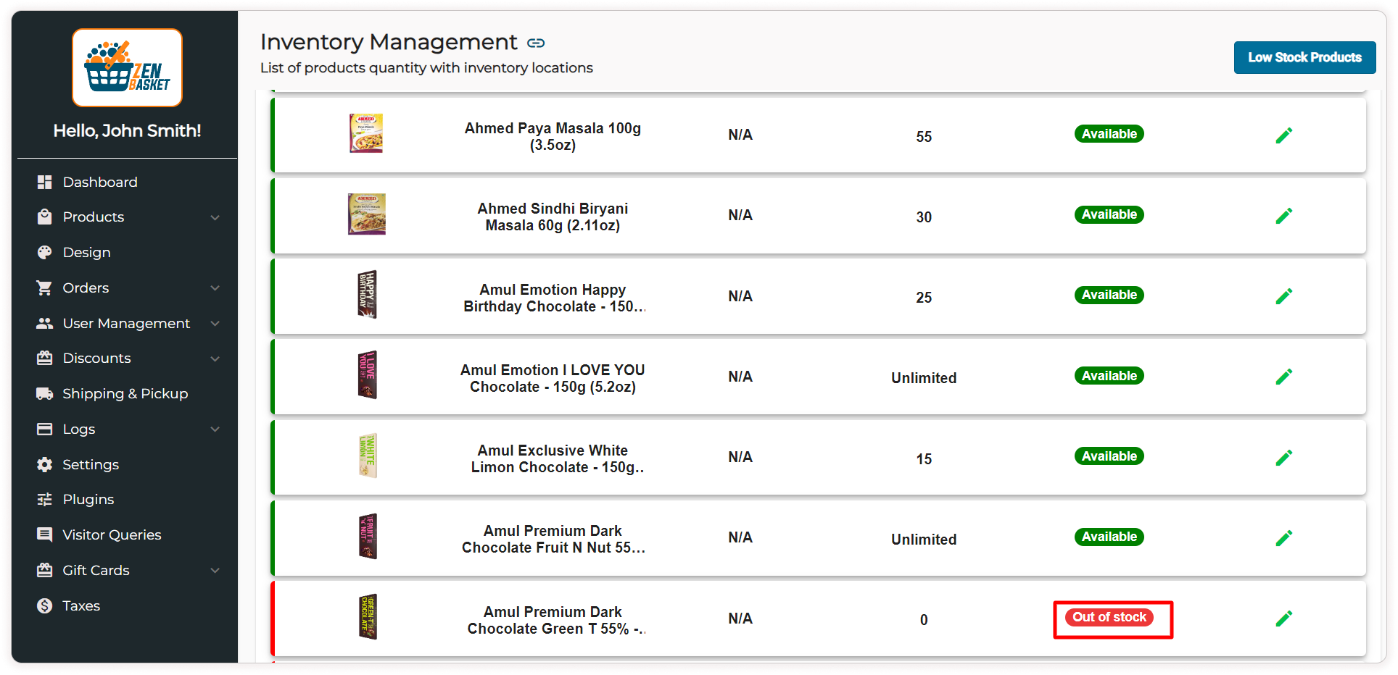1398x675 pixels.
Task: Go to the Design menu item
Action: click(87, 252)
